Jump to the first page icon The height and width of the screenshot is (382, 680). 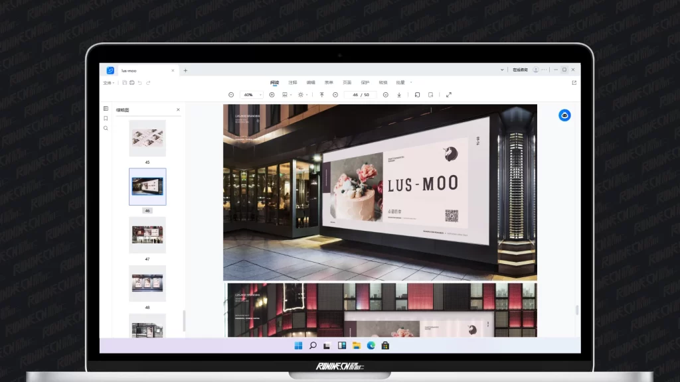(x=322, y=95)
